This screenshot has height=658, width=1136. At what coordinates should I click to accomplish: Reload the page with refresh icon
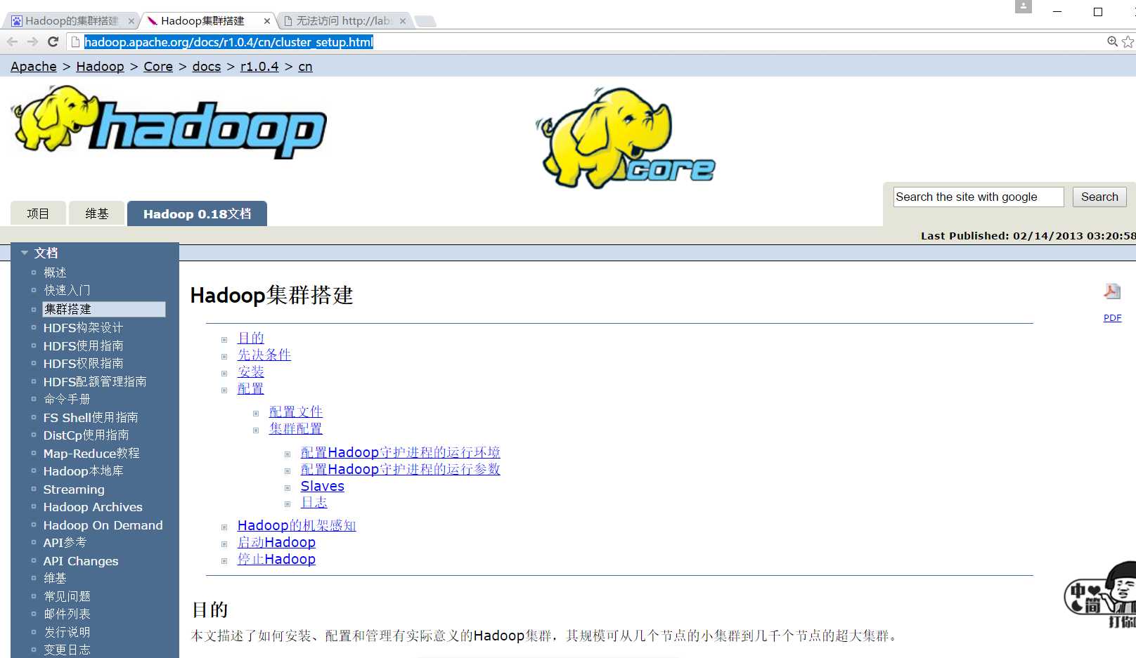(53, 42)
